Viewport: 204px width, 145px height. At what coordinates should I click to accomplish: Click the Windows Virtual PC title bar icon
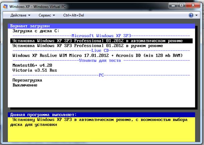5,6
